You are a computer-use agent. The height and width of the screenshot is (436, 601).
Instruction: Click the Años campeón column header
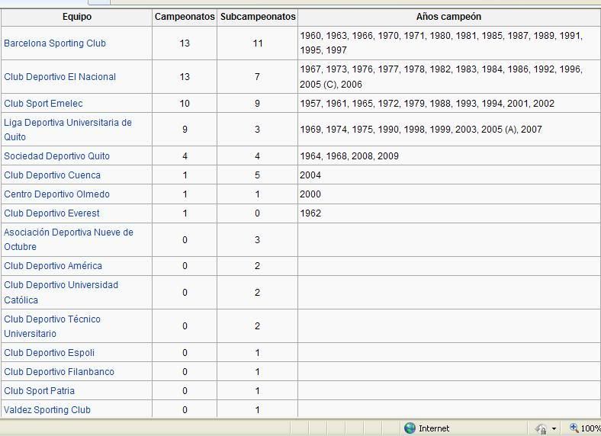pos(448,17)
